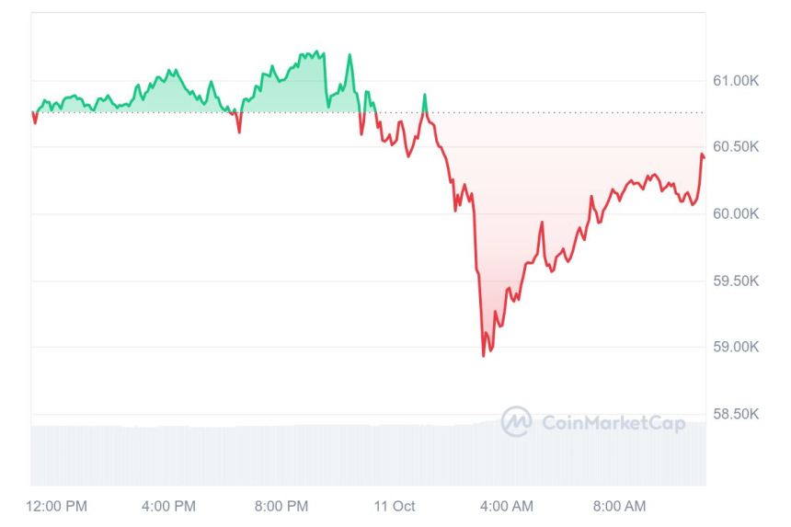The height and width of the screenshot is (527, 791).
Task: Select the 4:00 PM time label
Action: (x=169, y=506)
